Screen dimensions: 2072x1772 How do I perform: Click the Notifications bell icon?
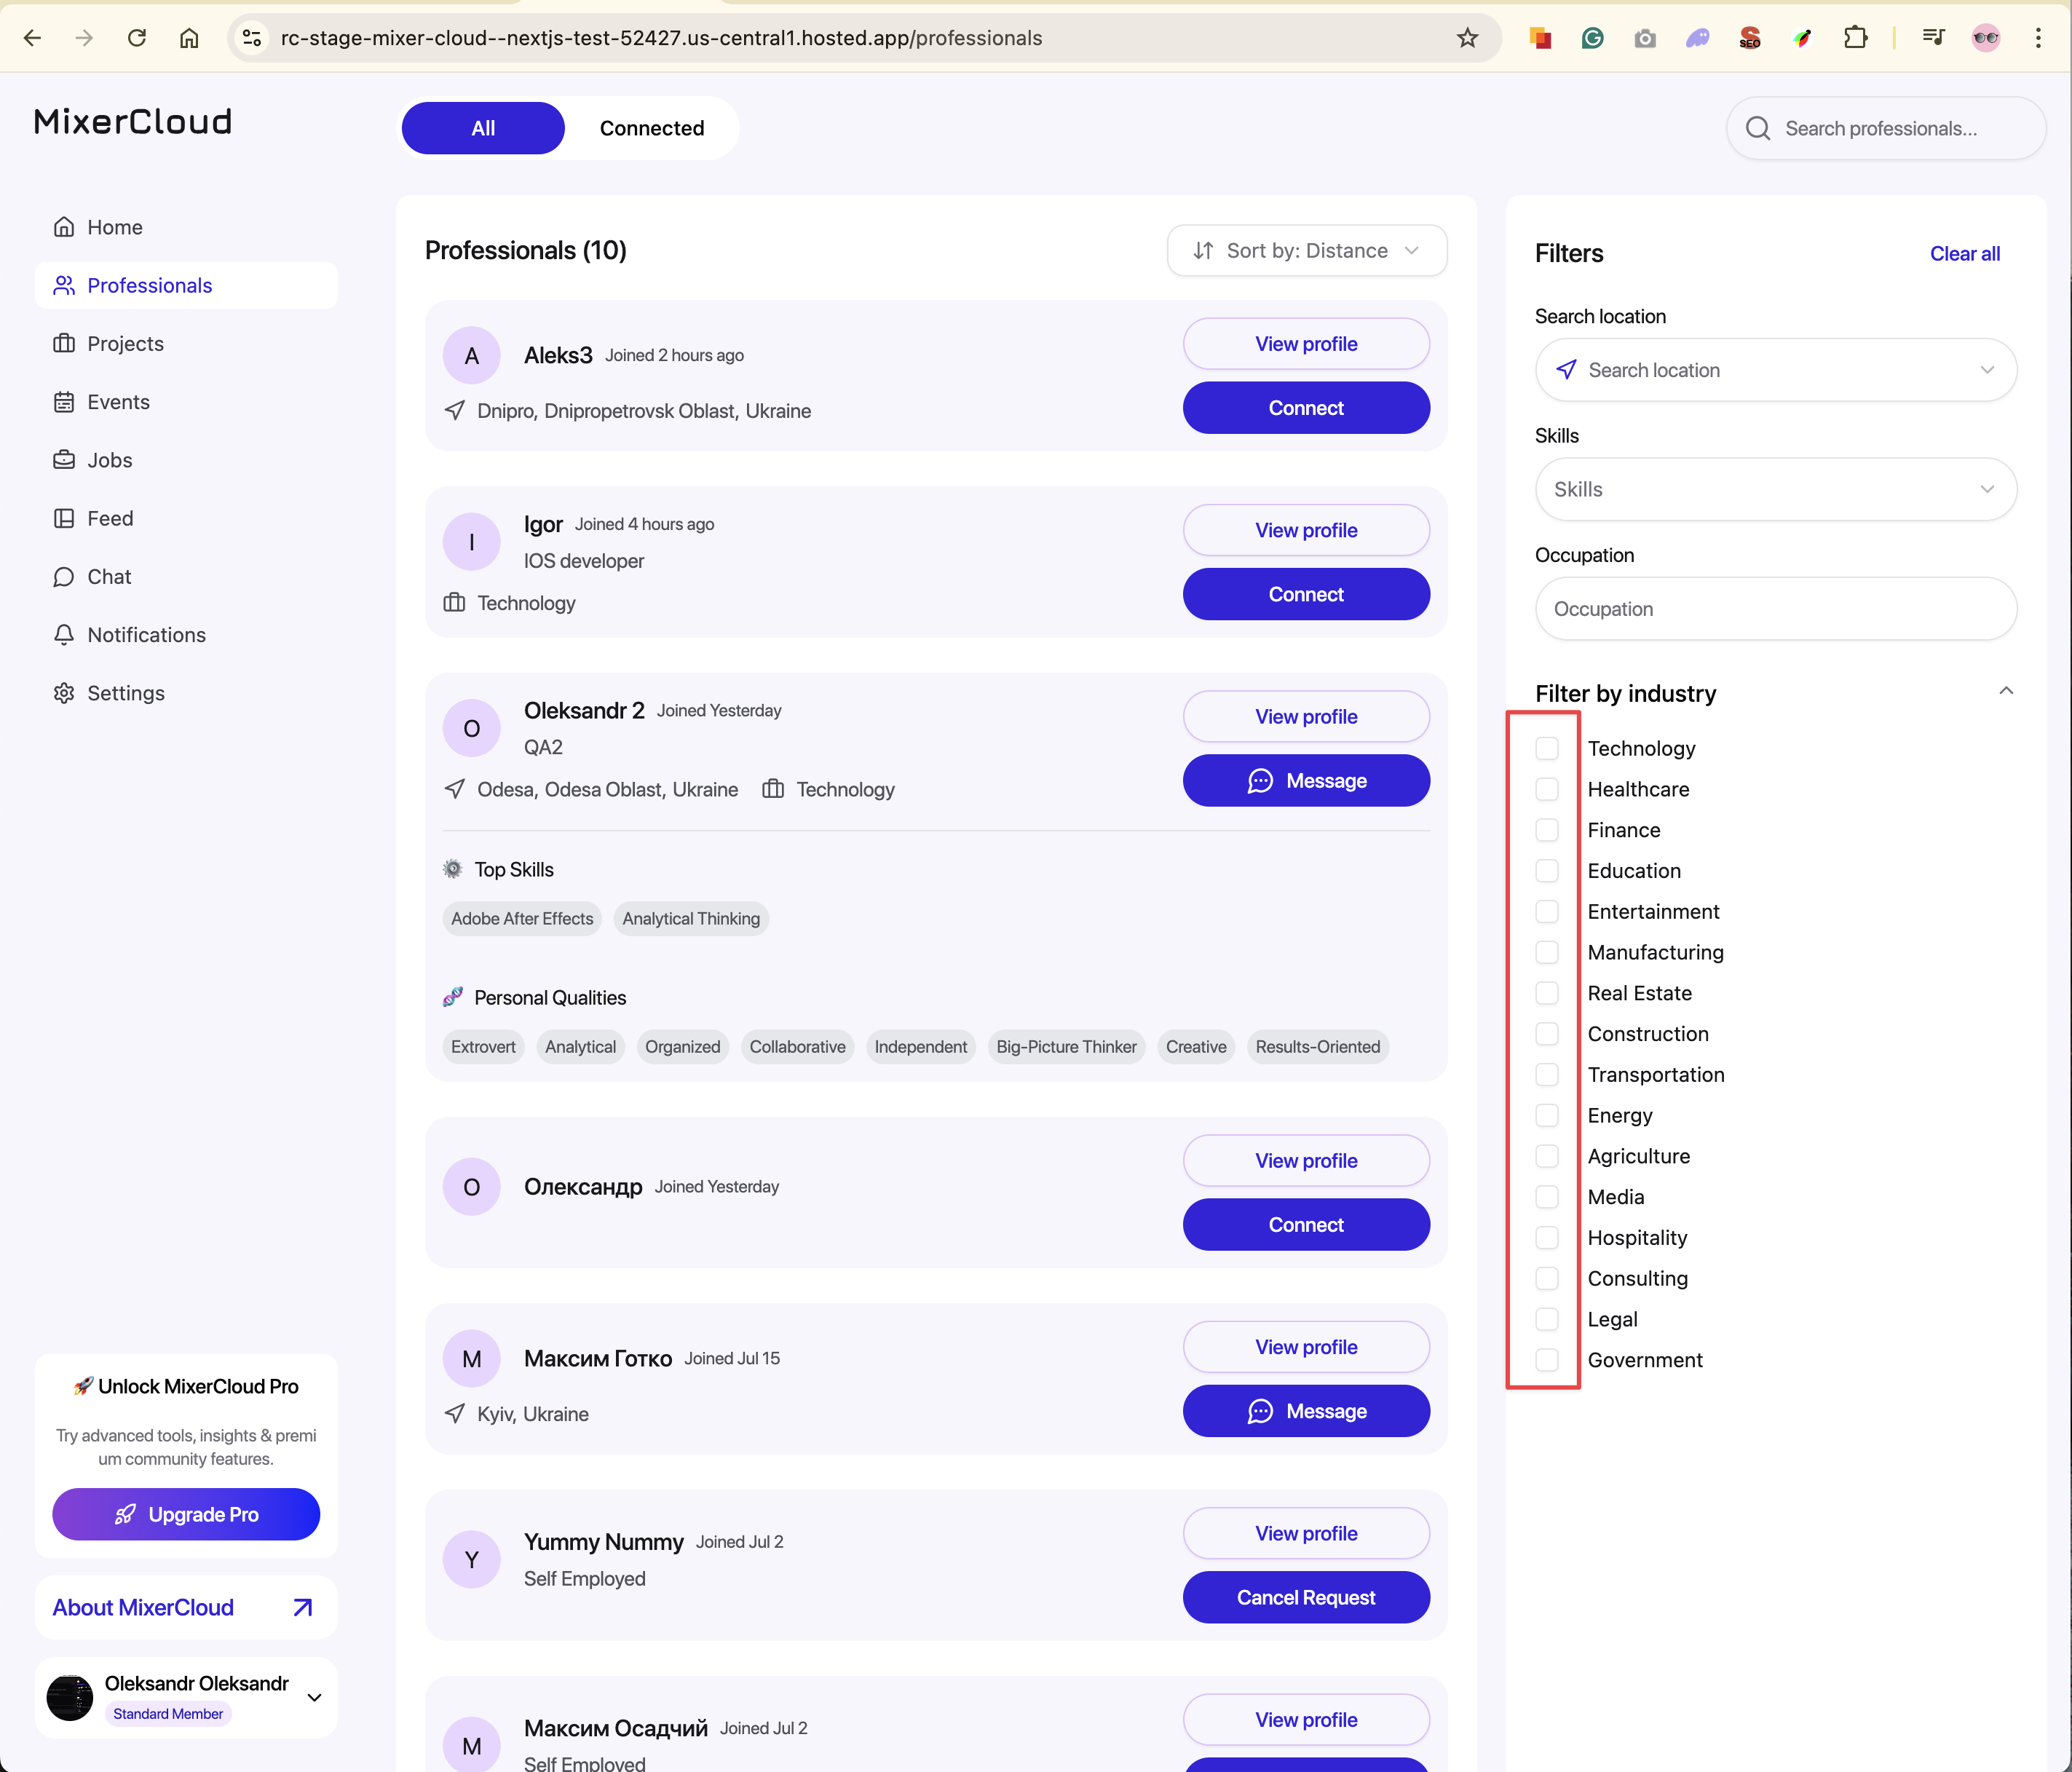[x=64, y=635]
